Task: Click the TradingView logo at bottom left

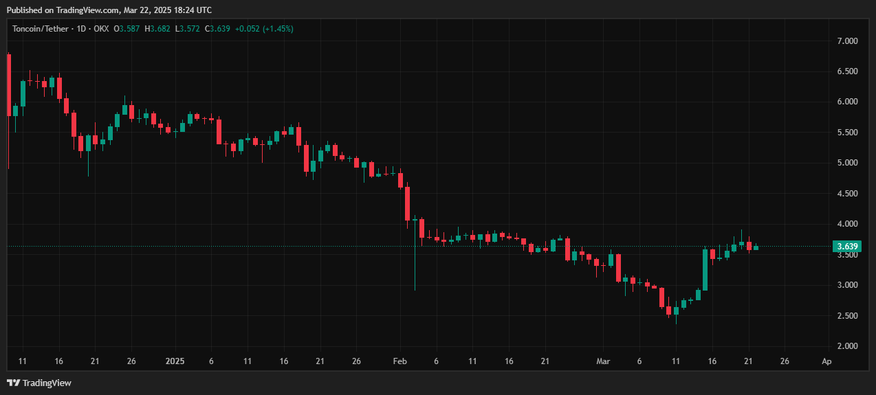Action: click(39, 383)
